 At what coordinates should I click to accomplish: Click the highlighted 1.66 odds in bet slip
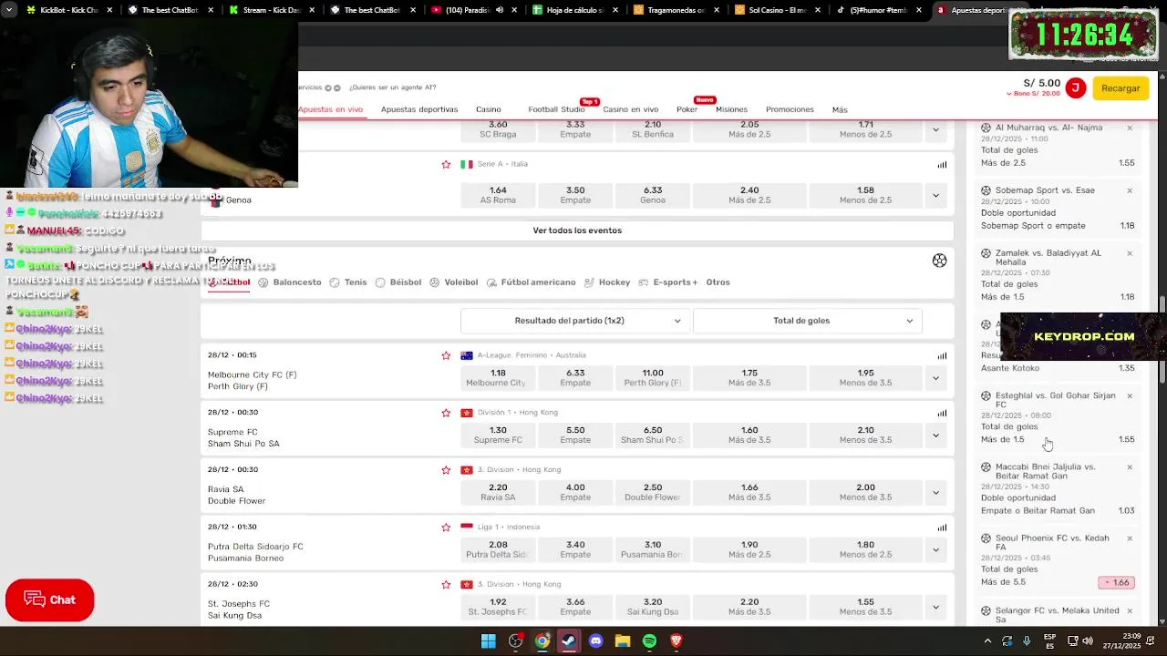click(x=1117, y=582)
